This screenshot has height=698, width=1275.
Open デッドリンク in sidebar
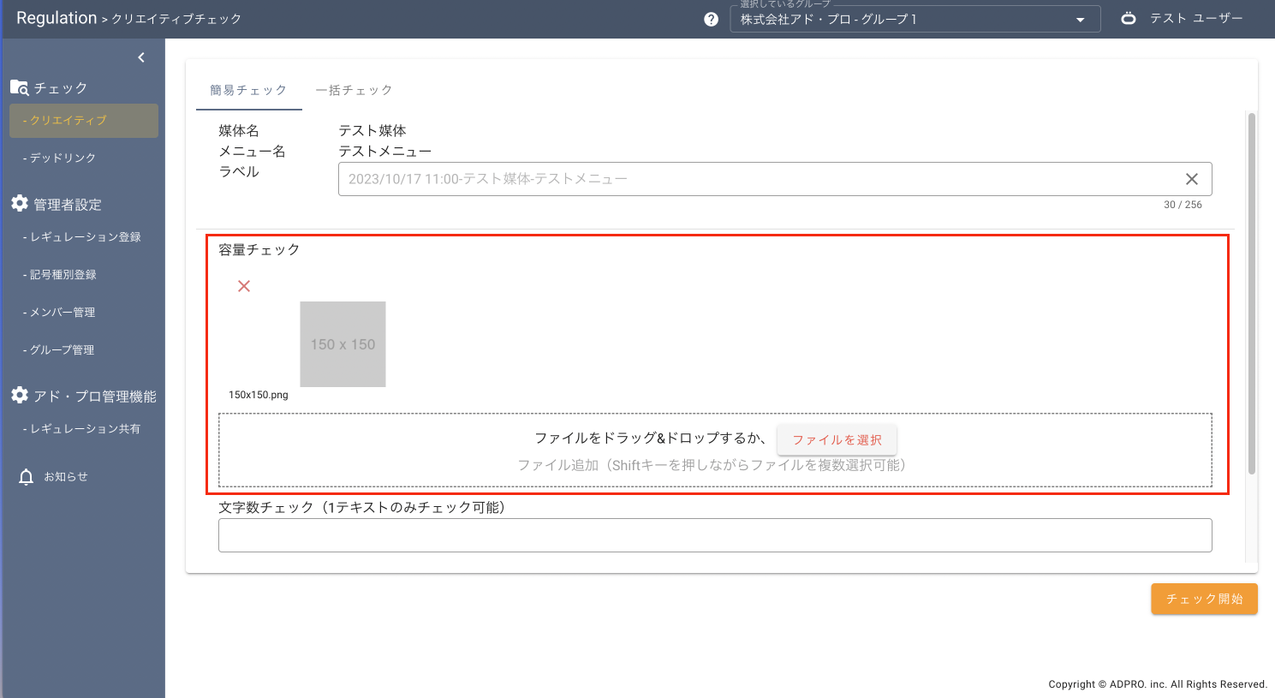click(63, 158)
